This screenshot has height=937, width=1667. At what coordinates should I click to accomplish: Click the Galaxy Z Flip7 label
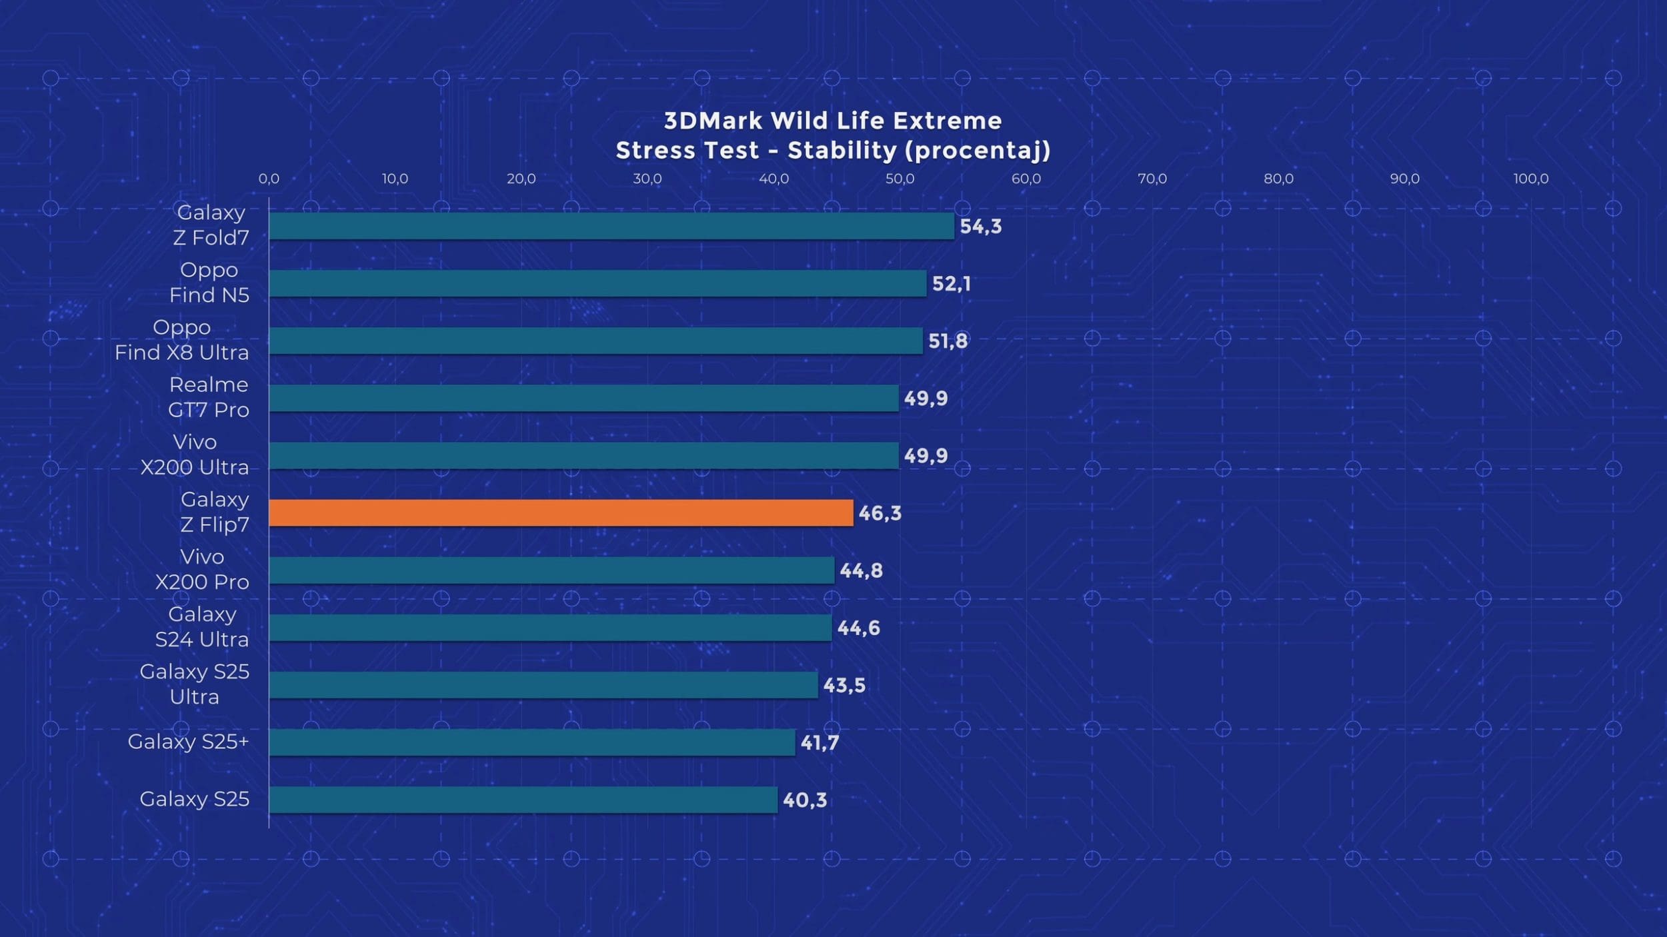(x=214, y=512)
